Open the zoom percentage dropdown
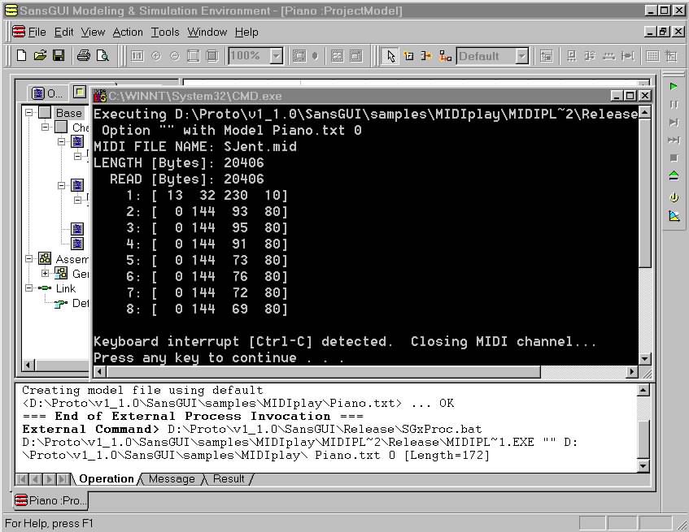Viewport: 689px width, 532px height. (x=276, y=56)
